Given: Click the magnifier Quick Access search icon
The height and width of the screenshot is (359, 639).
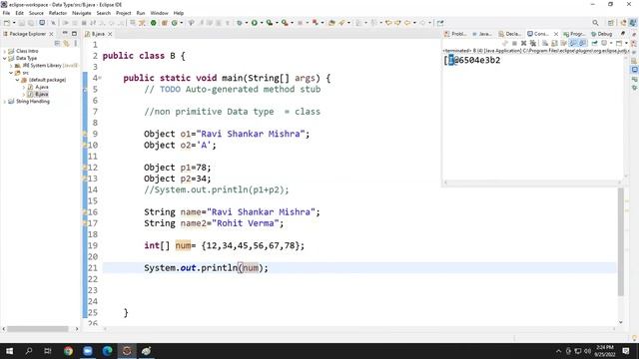Looking at the screenshot, I should [595, 23].
